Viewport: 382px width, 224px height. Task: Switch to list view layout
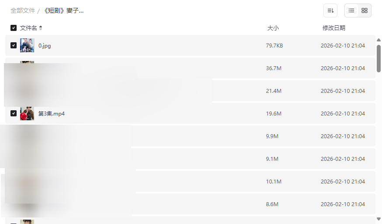[x=351, y=10]
